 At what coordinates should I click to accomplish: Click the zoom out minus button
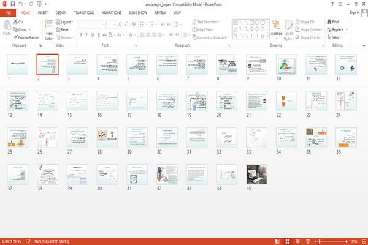315,241
